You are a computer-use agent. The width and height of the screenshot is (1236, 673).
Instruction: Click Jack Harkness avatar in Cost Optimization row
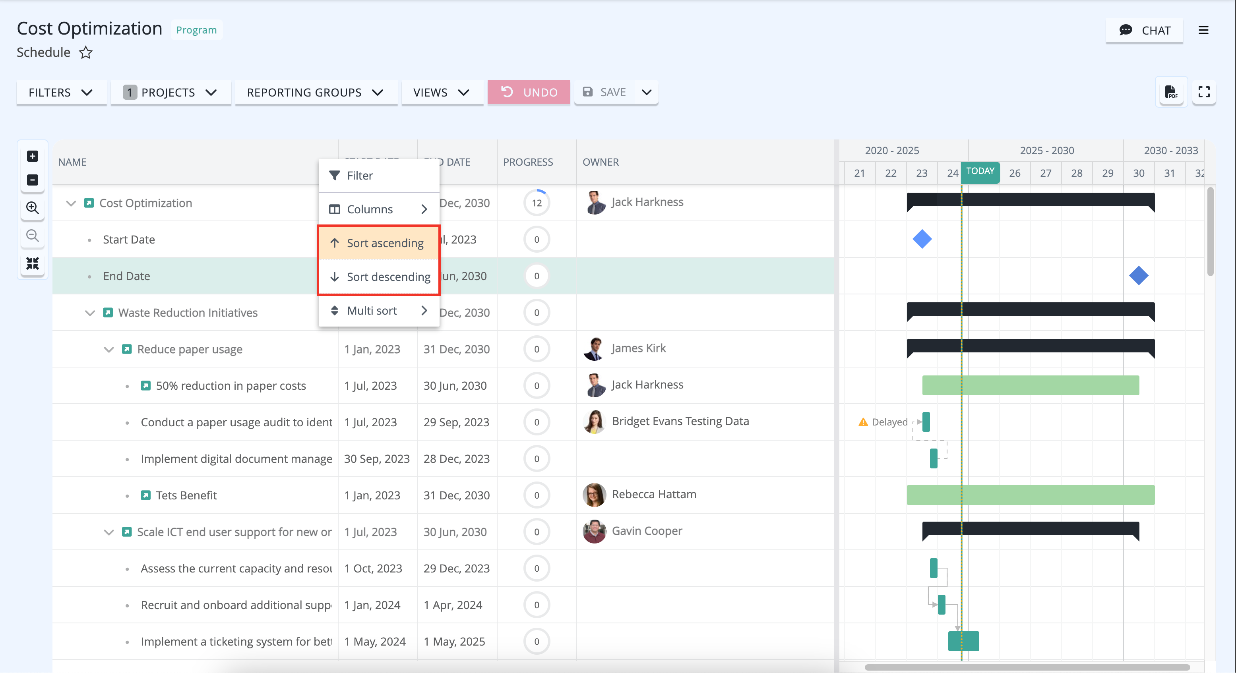tap(595, 203)
